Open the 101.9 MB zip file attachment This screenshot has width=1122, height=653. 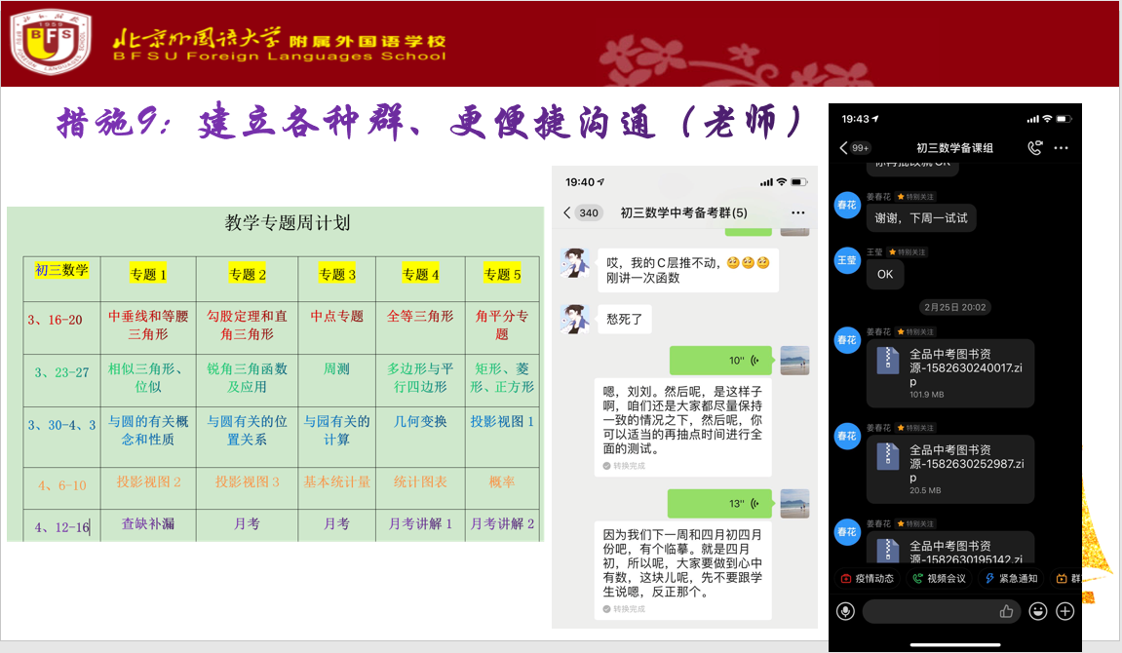pyautogui.click(x=950, y=372)
